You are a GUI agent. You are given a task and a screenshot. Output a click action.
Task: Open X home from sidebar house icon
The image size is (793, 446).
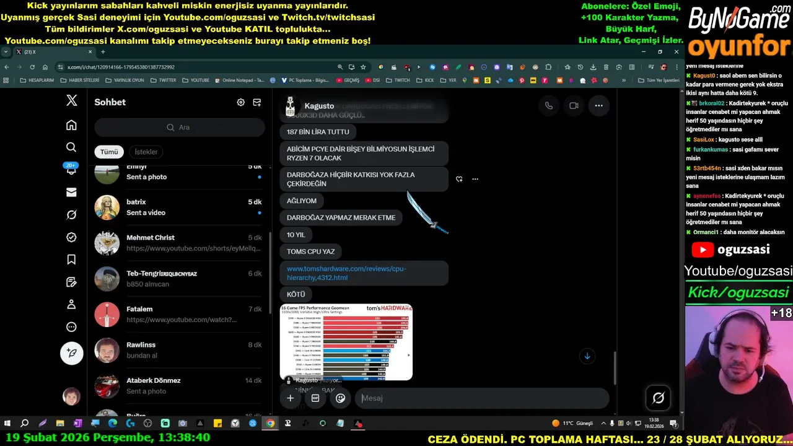(x=71, y=125)
